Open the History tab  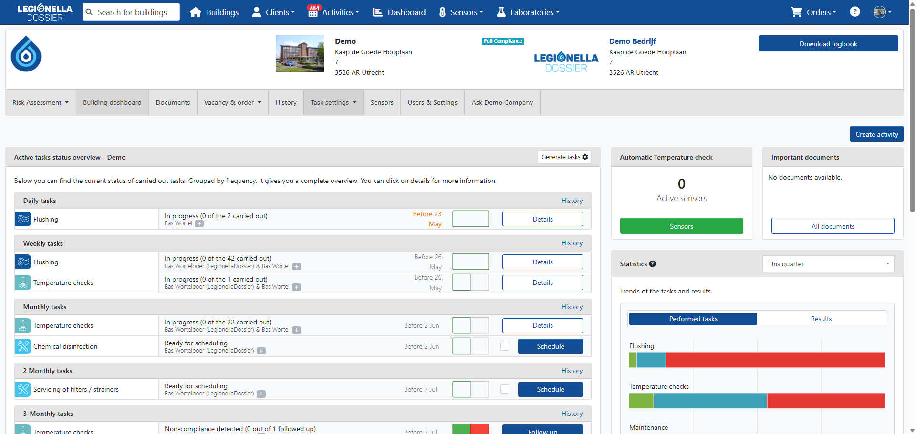click(x=286, y=102)
